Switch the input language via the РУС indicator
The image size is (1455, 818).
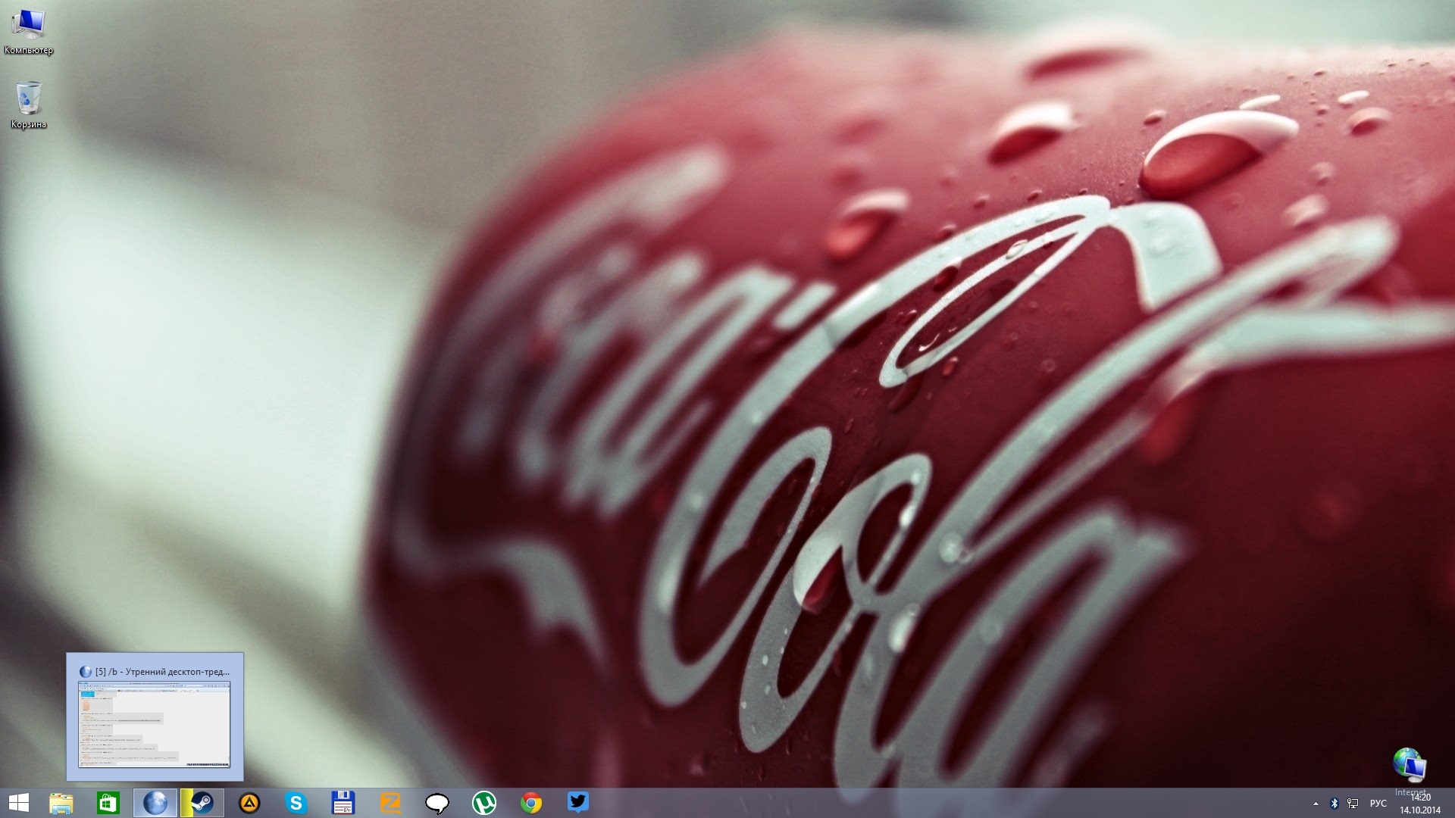(1378, 804)
